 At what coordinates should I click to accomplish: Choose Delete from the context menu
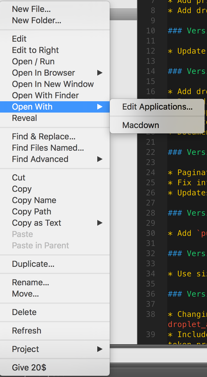click(x=24, y=312)
